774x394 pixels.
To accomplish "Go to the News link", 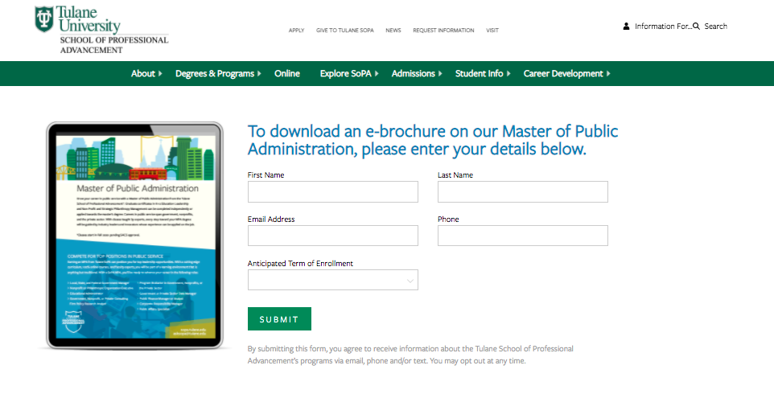I will tap(393, 31).
